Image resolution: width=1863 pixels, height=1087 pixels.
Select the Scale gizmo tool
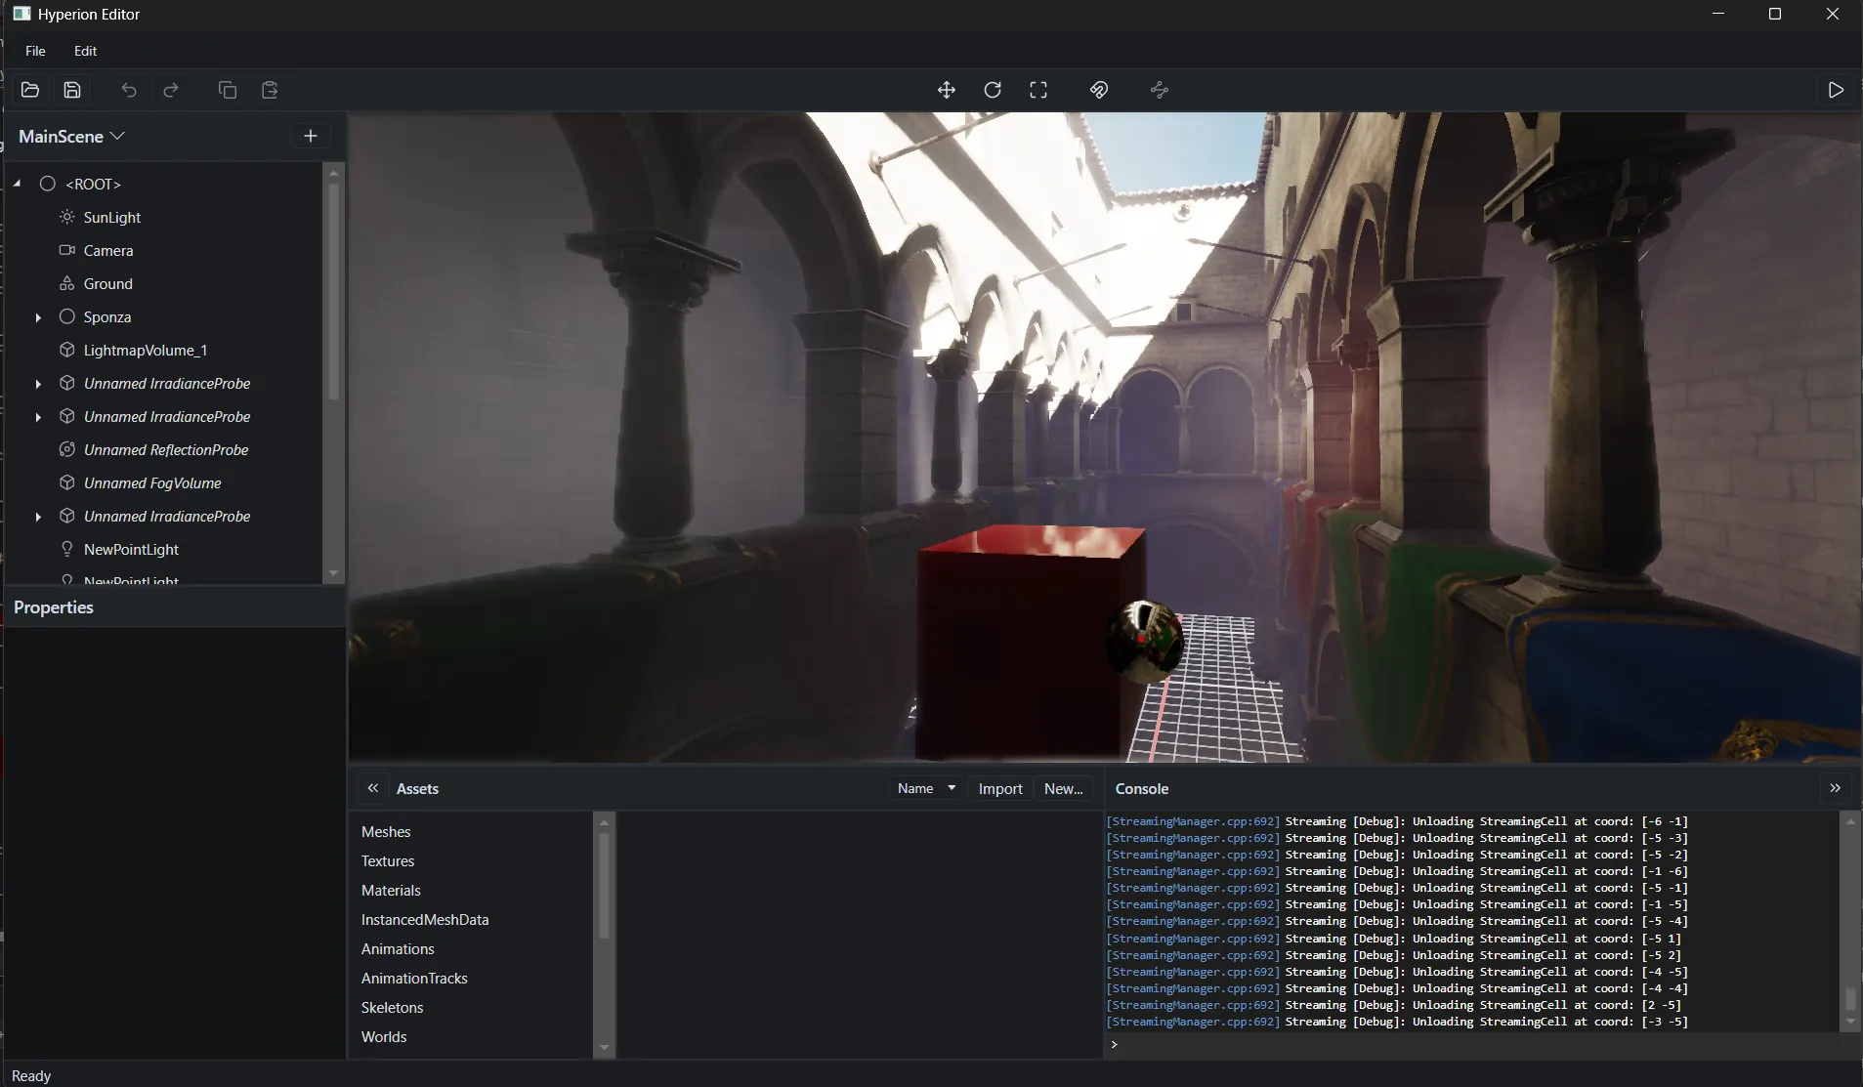pos(1038,90)
